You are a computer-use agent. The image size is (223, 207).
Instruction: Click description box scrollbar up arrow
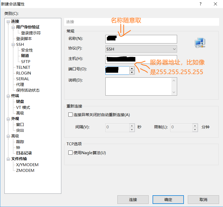point(174,81)
